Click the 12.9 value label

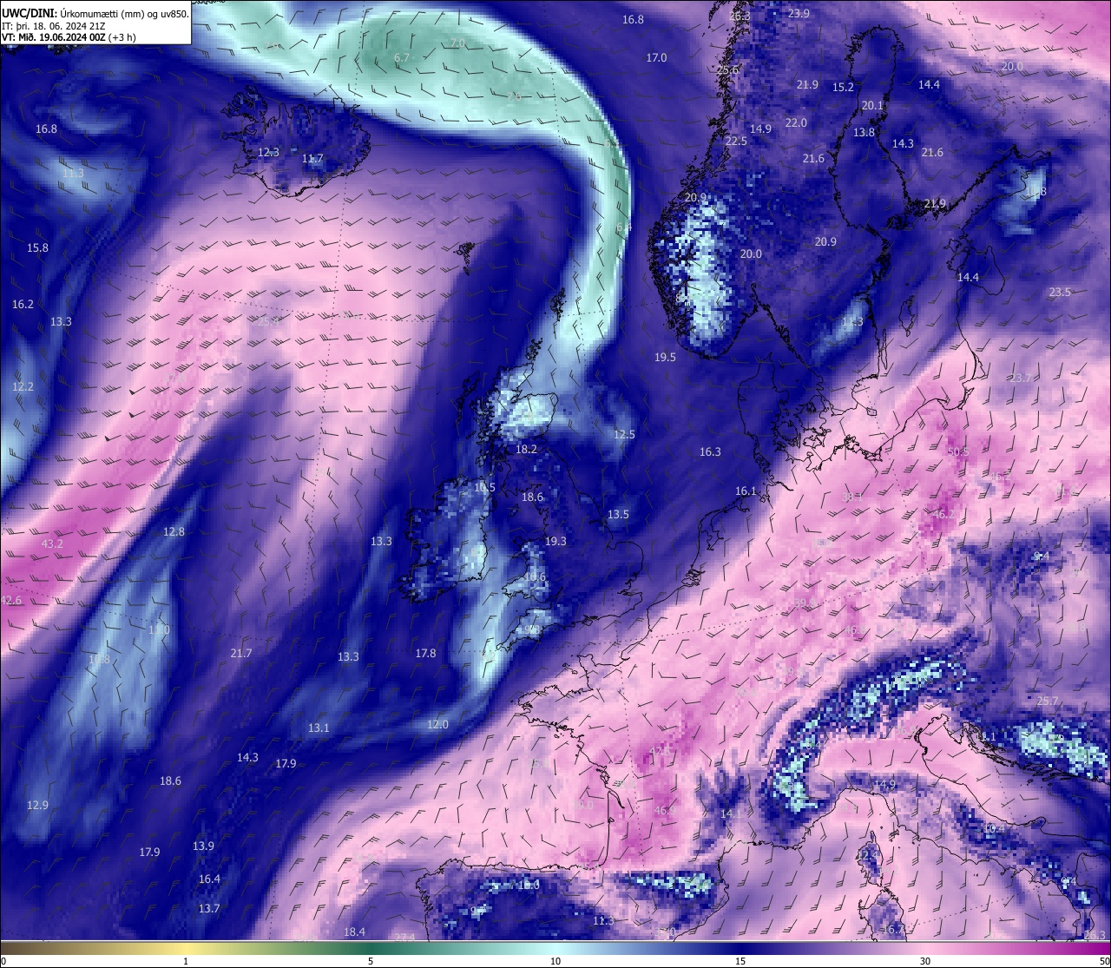click(37, 805)
